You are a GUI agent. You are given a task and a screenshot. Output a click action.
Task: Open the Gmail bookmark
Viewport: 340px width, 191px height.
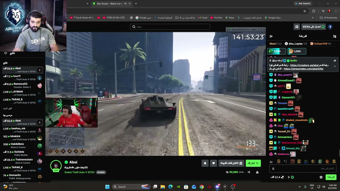pos(202,18)
